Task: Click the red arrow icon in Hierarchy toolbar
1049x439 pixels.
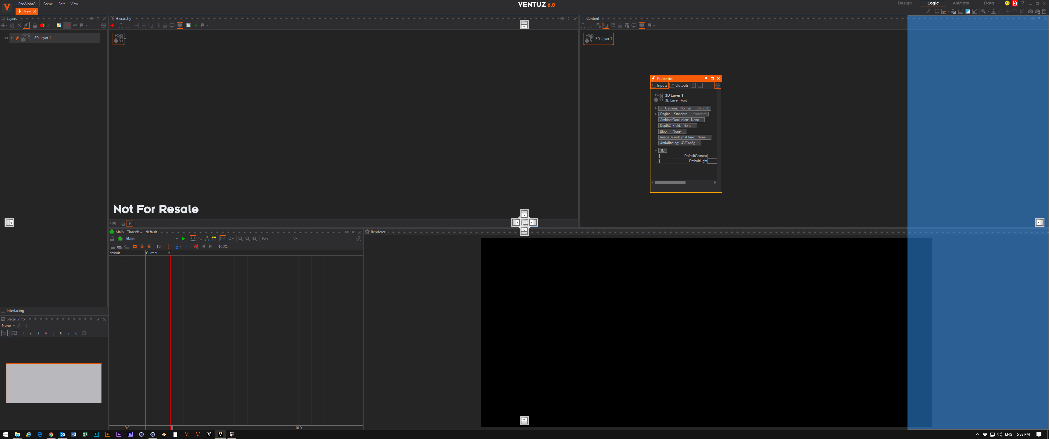Action: (113, 25)
